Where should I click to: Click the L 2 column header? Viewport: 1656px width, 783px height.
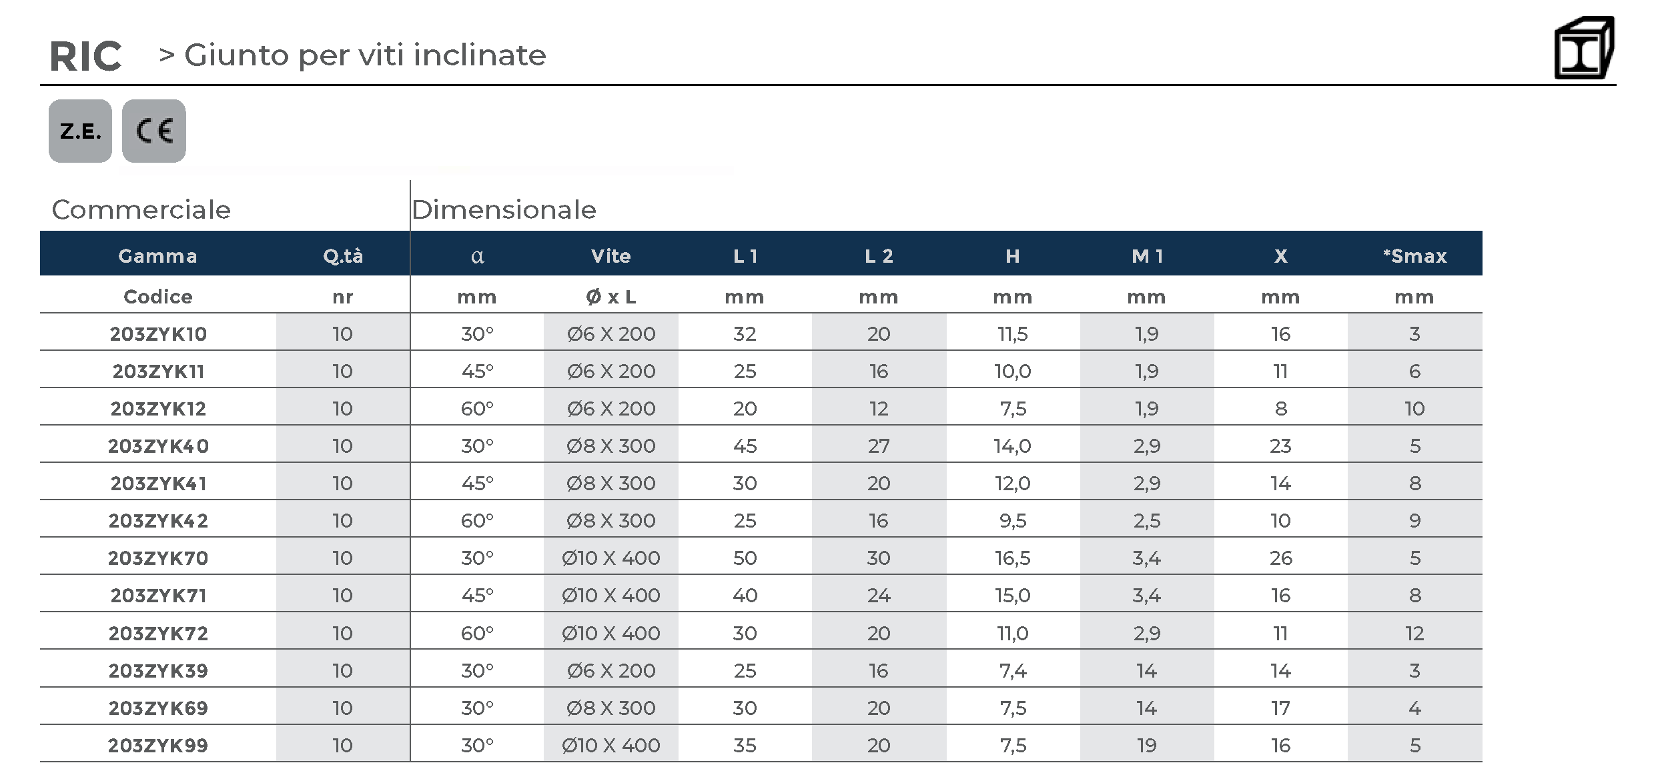click(879, 256)
